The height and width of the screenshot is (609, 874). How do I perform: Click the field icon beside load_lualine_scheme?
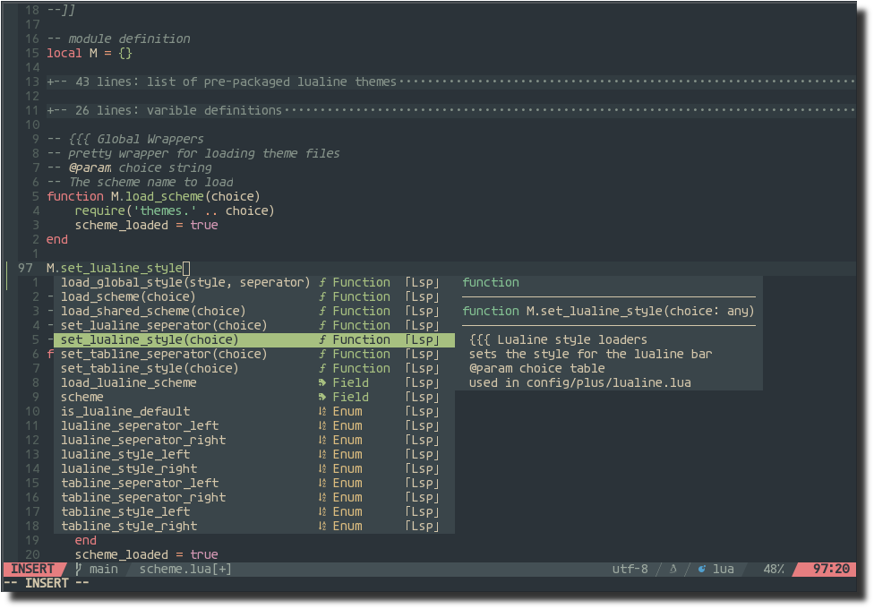click(322, 382)
